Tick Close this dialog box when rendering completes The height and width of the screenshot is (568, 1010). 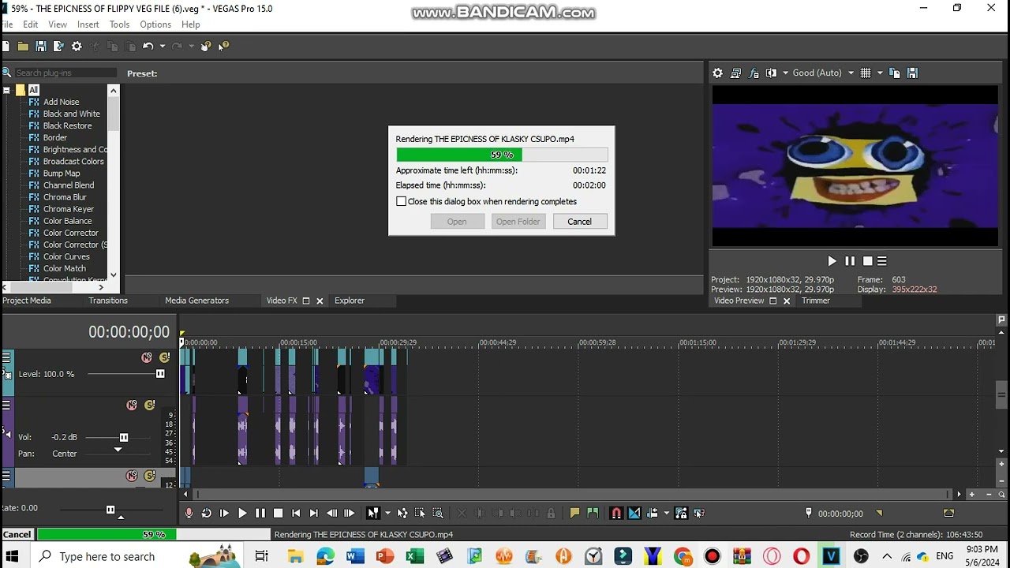coord(402,201)
